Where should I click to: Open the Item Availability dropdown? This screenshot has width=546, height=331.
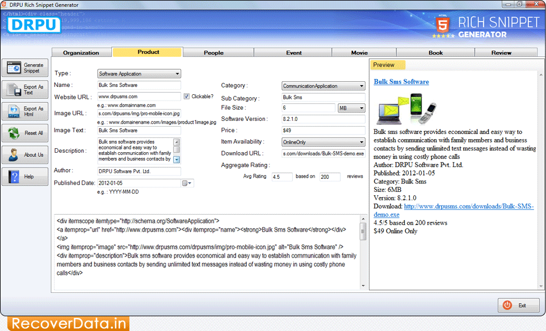point(323,142)
